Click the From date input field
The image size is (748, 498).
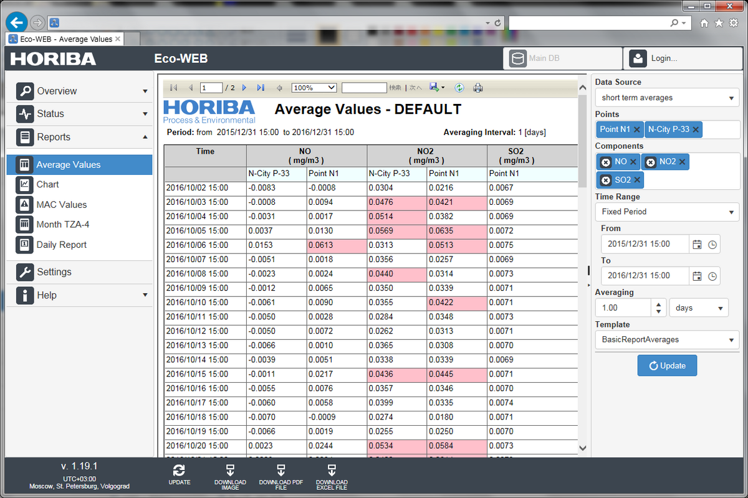tap(645, 244)
